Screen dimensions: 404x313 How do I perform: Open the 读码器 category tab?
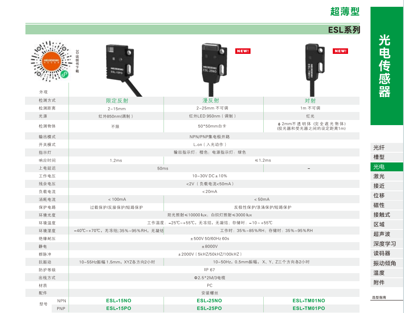pyautogui.click(x=382, y=254)
